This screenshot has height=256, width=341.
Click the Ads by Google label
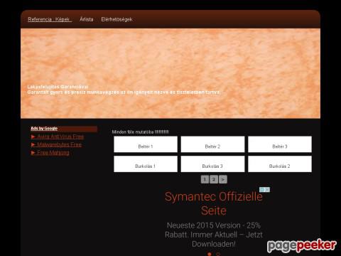pyautogui.click(x=44, y=129)
